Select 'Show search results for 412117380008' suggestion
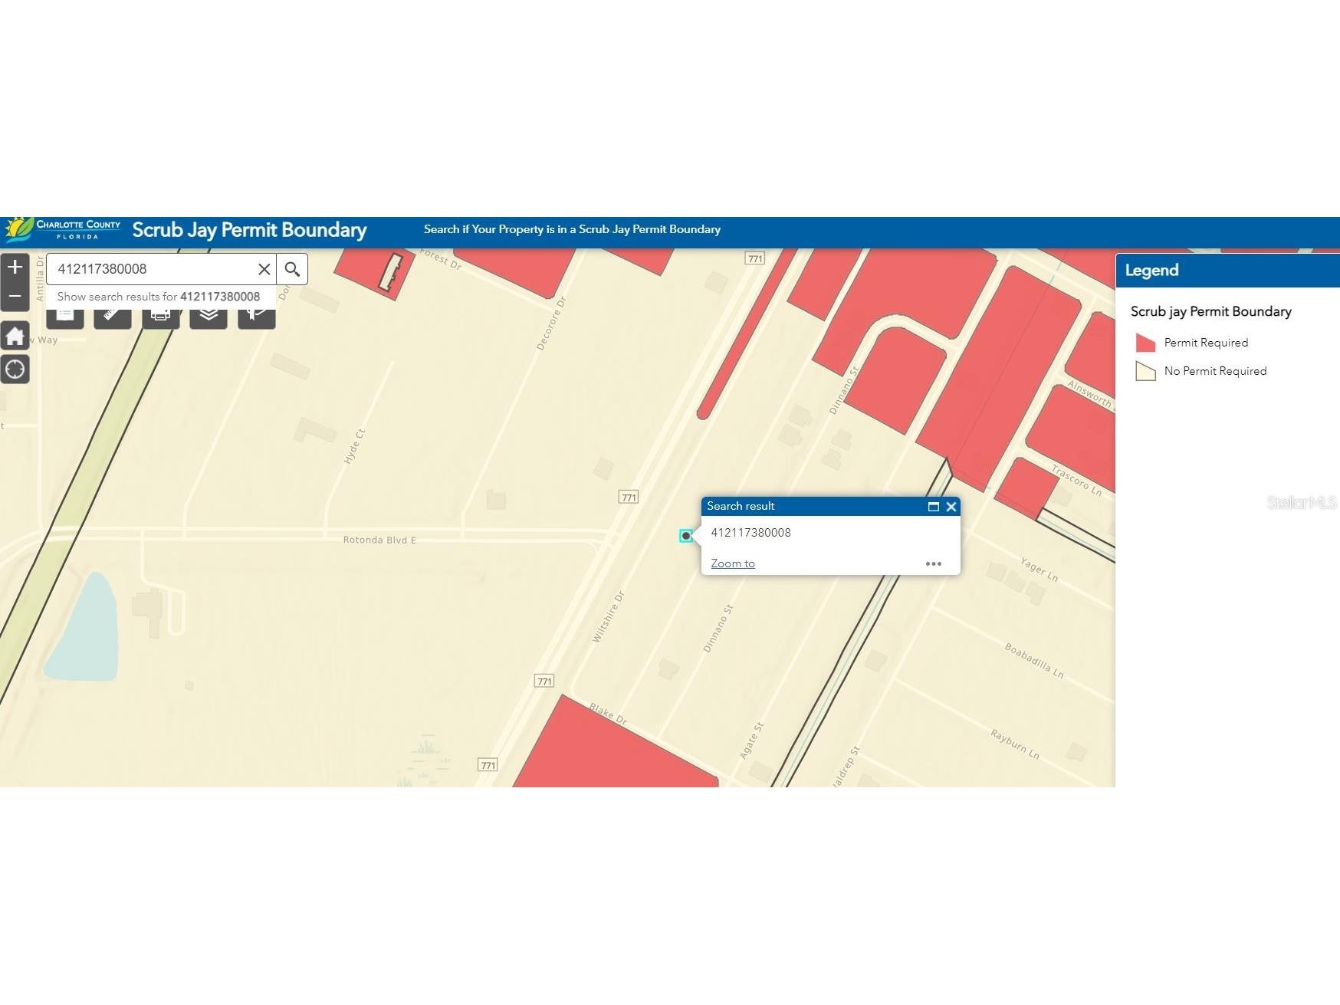The width and height of the screenshot is (1340, 1005). pyautogui.click(x=159, y=297)
